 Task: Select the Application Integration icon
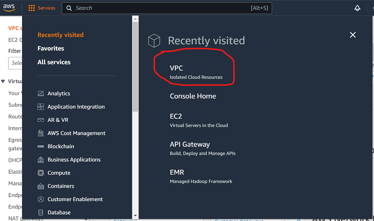(41, 106)
